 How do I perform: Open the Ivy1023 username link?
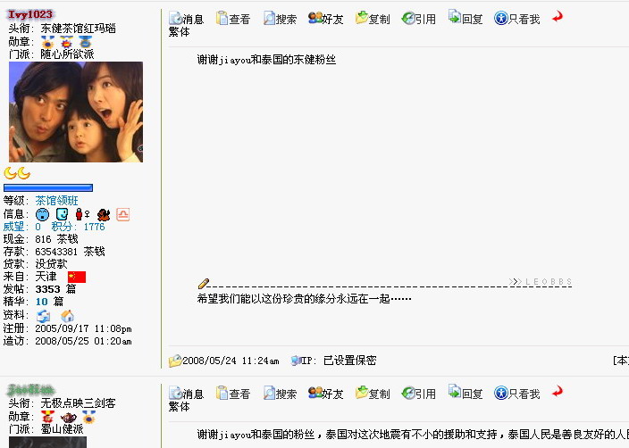pos(30,14)
